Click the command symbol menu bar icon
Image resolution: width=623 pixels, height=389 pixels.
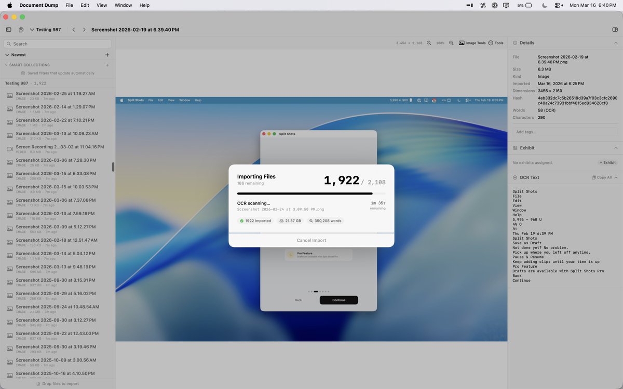point(483,5)
